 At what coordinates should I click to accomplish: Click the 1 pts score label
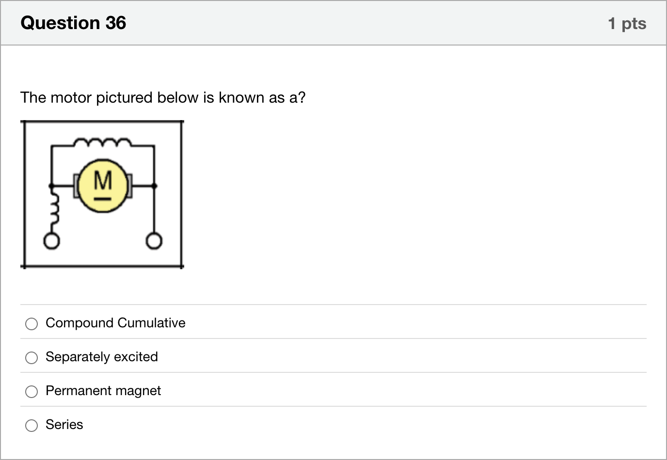(627, 23)
